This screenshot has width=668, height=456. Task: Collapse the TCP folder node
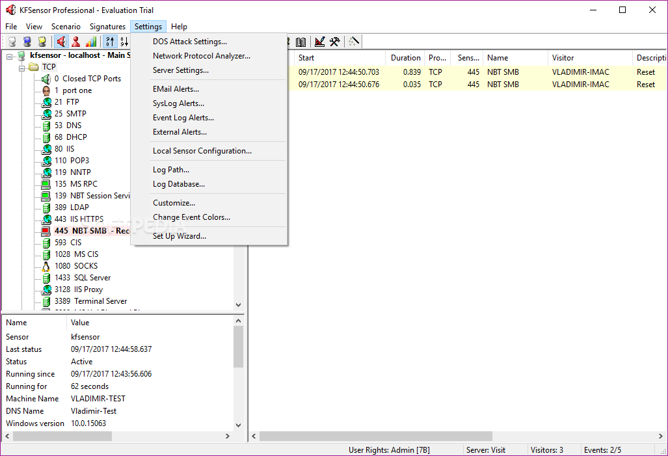pyautogui.click(x=21, y=68)
